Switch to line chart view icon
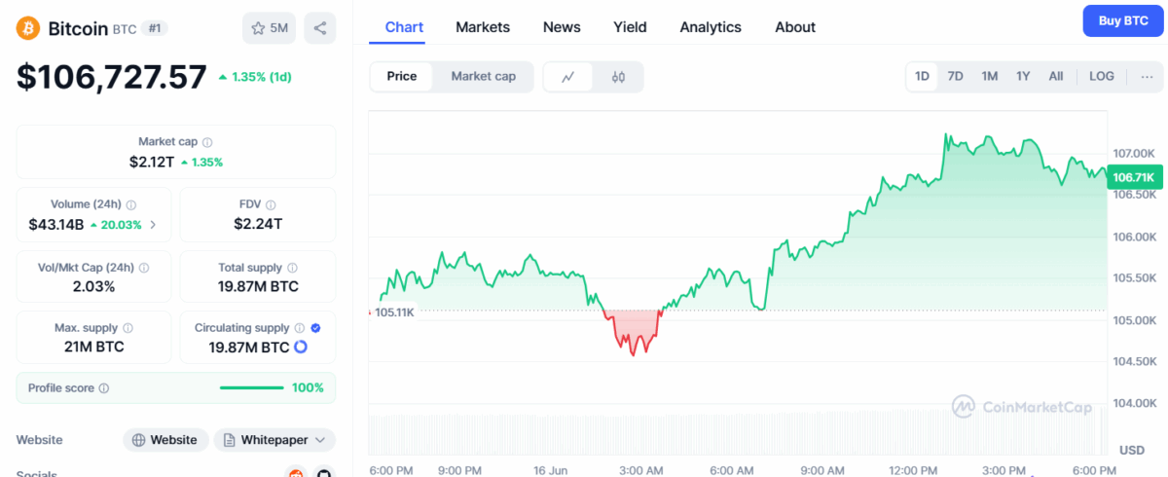This screenshot has width=1168, height=477. click(568, 77)
